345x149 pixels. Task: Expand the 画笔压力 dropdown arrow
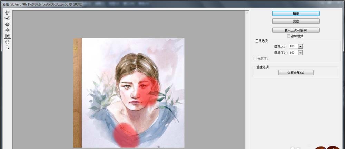[300, 53]
